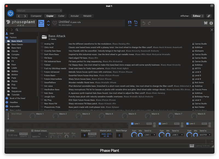Enable the Global Unison checkbox
Image resolution: width=219 pixels, height=159 pixels.
pos(32,131)
